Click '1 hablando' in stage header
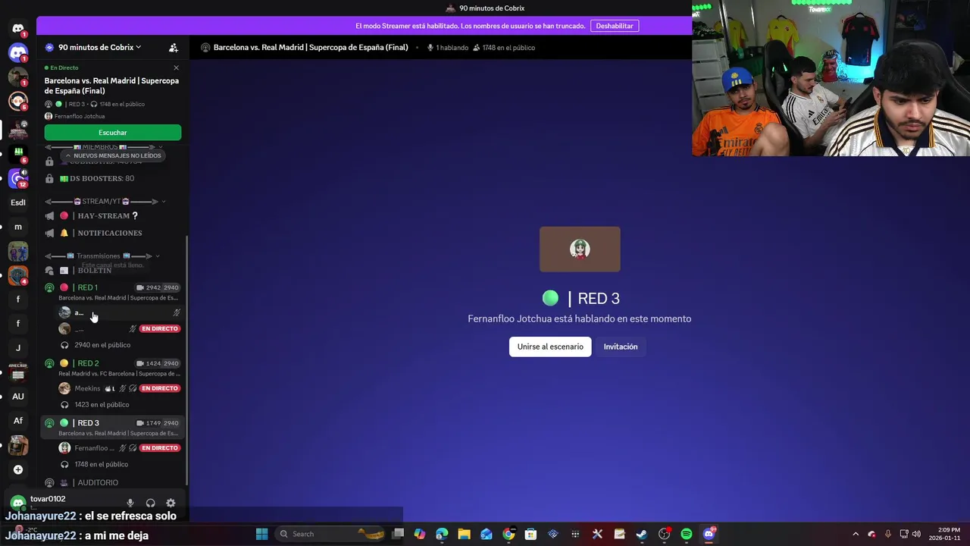The image size is (970, 546). pyautogui.click(x=447, y=47)
